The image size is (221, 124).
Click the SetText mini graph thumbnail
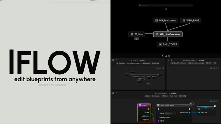pos(143,78)
